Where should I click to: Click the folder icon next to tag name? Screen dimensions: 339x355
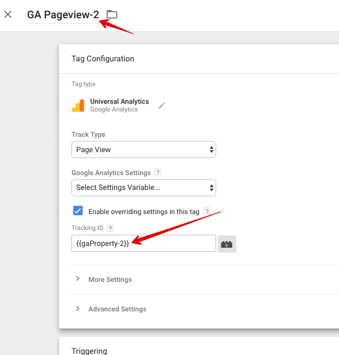click(112, 14)
